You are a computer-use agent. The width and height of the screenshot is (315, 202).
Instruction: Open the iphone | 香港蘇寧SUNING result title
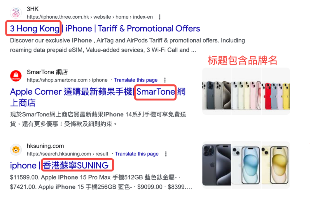coord(60,166)
